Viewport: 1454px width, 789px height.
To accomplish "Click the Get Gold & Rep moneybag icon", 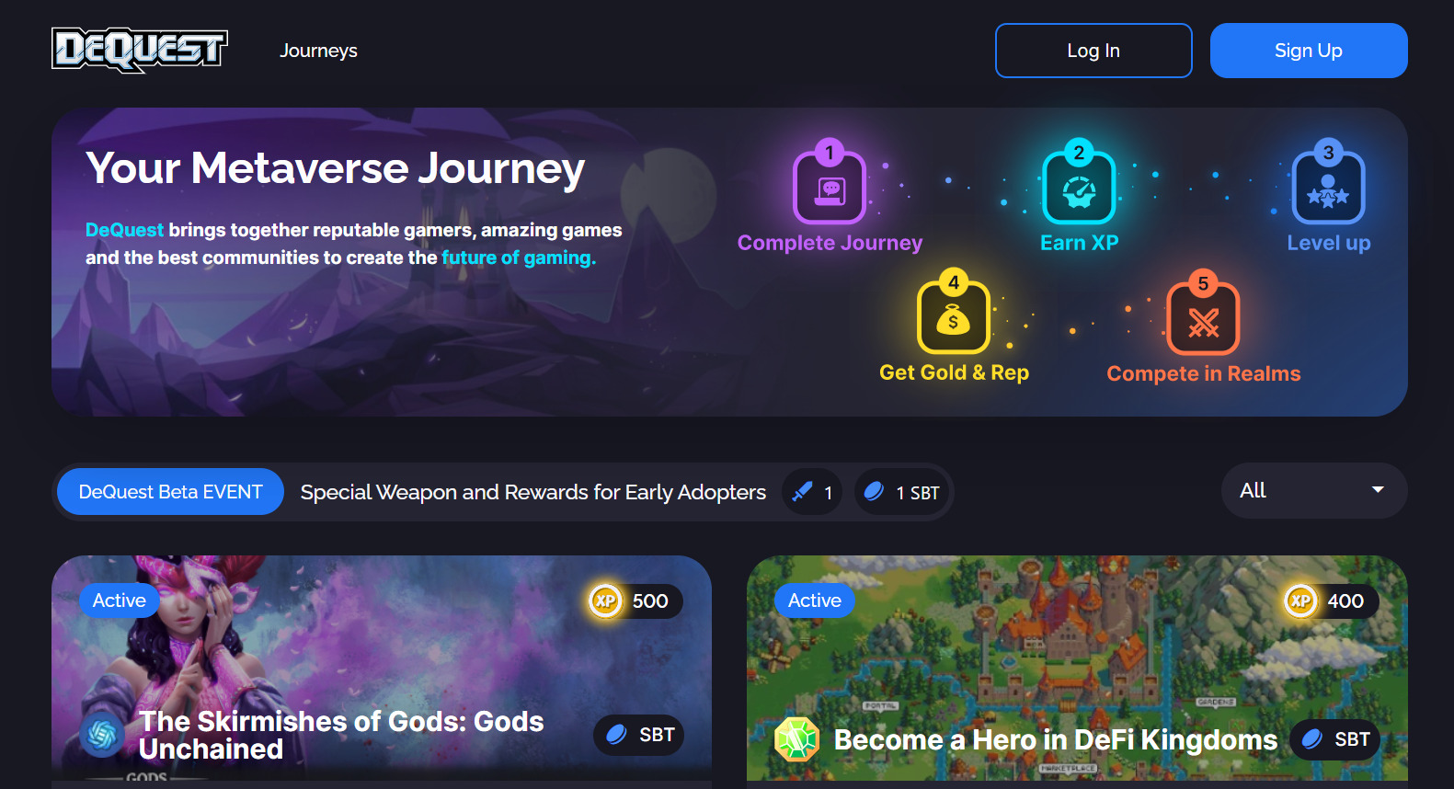I will coord(954,316).
